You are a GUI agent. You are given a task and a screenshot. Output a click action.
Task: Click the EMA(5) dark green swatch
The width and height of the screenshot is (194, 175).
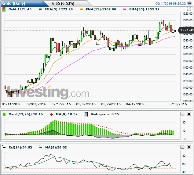40,9
